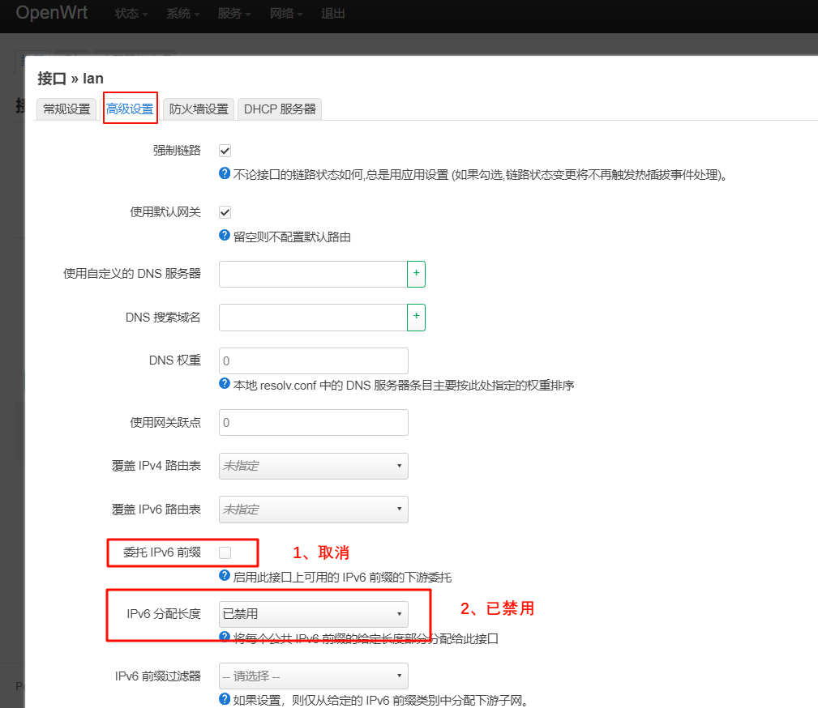818x708 pixels.
Task: Enable the 委托 IPv6 前缀 checkbox
Action: coord(224,552)
